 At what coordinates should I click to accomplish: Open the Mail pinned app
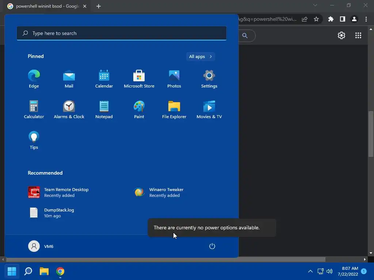pos(69,79)
